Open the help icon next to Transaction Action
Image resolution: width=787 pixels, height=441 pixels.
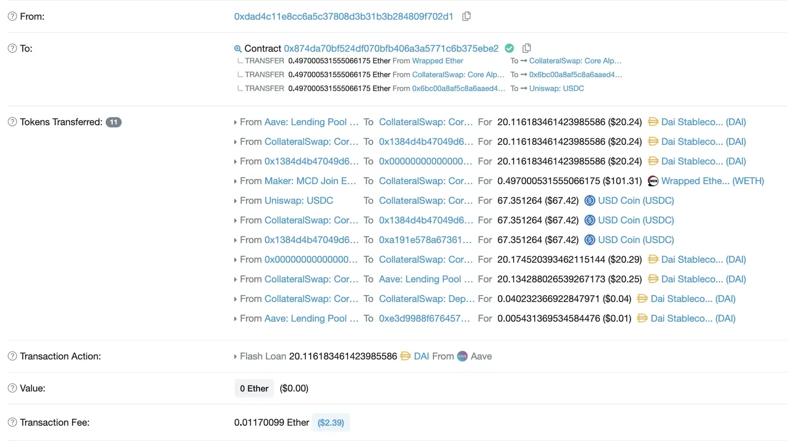point(12,356)
